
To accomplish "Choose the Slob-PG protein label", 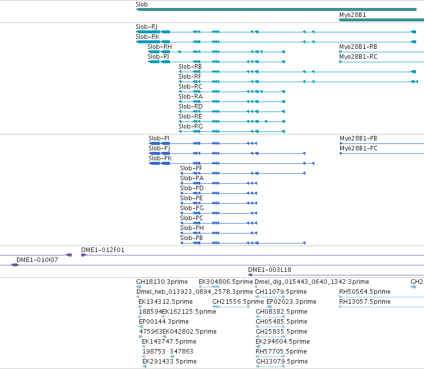I will [192, 208].
